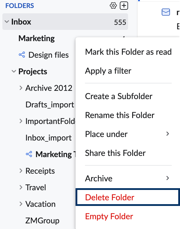180x229 pixels.
Task: Select Empty Folder option
Action: click(109, 216)
